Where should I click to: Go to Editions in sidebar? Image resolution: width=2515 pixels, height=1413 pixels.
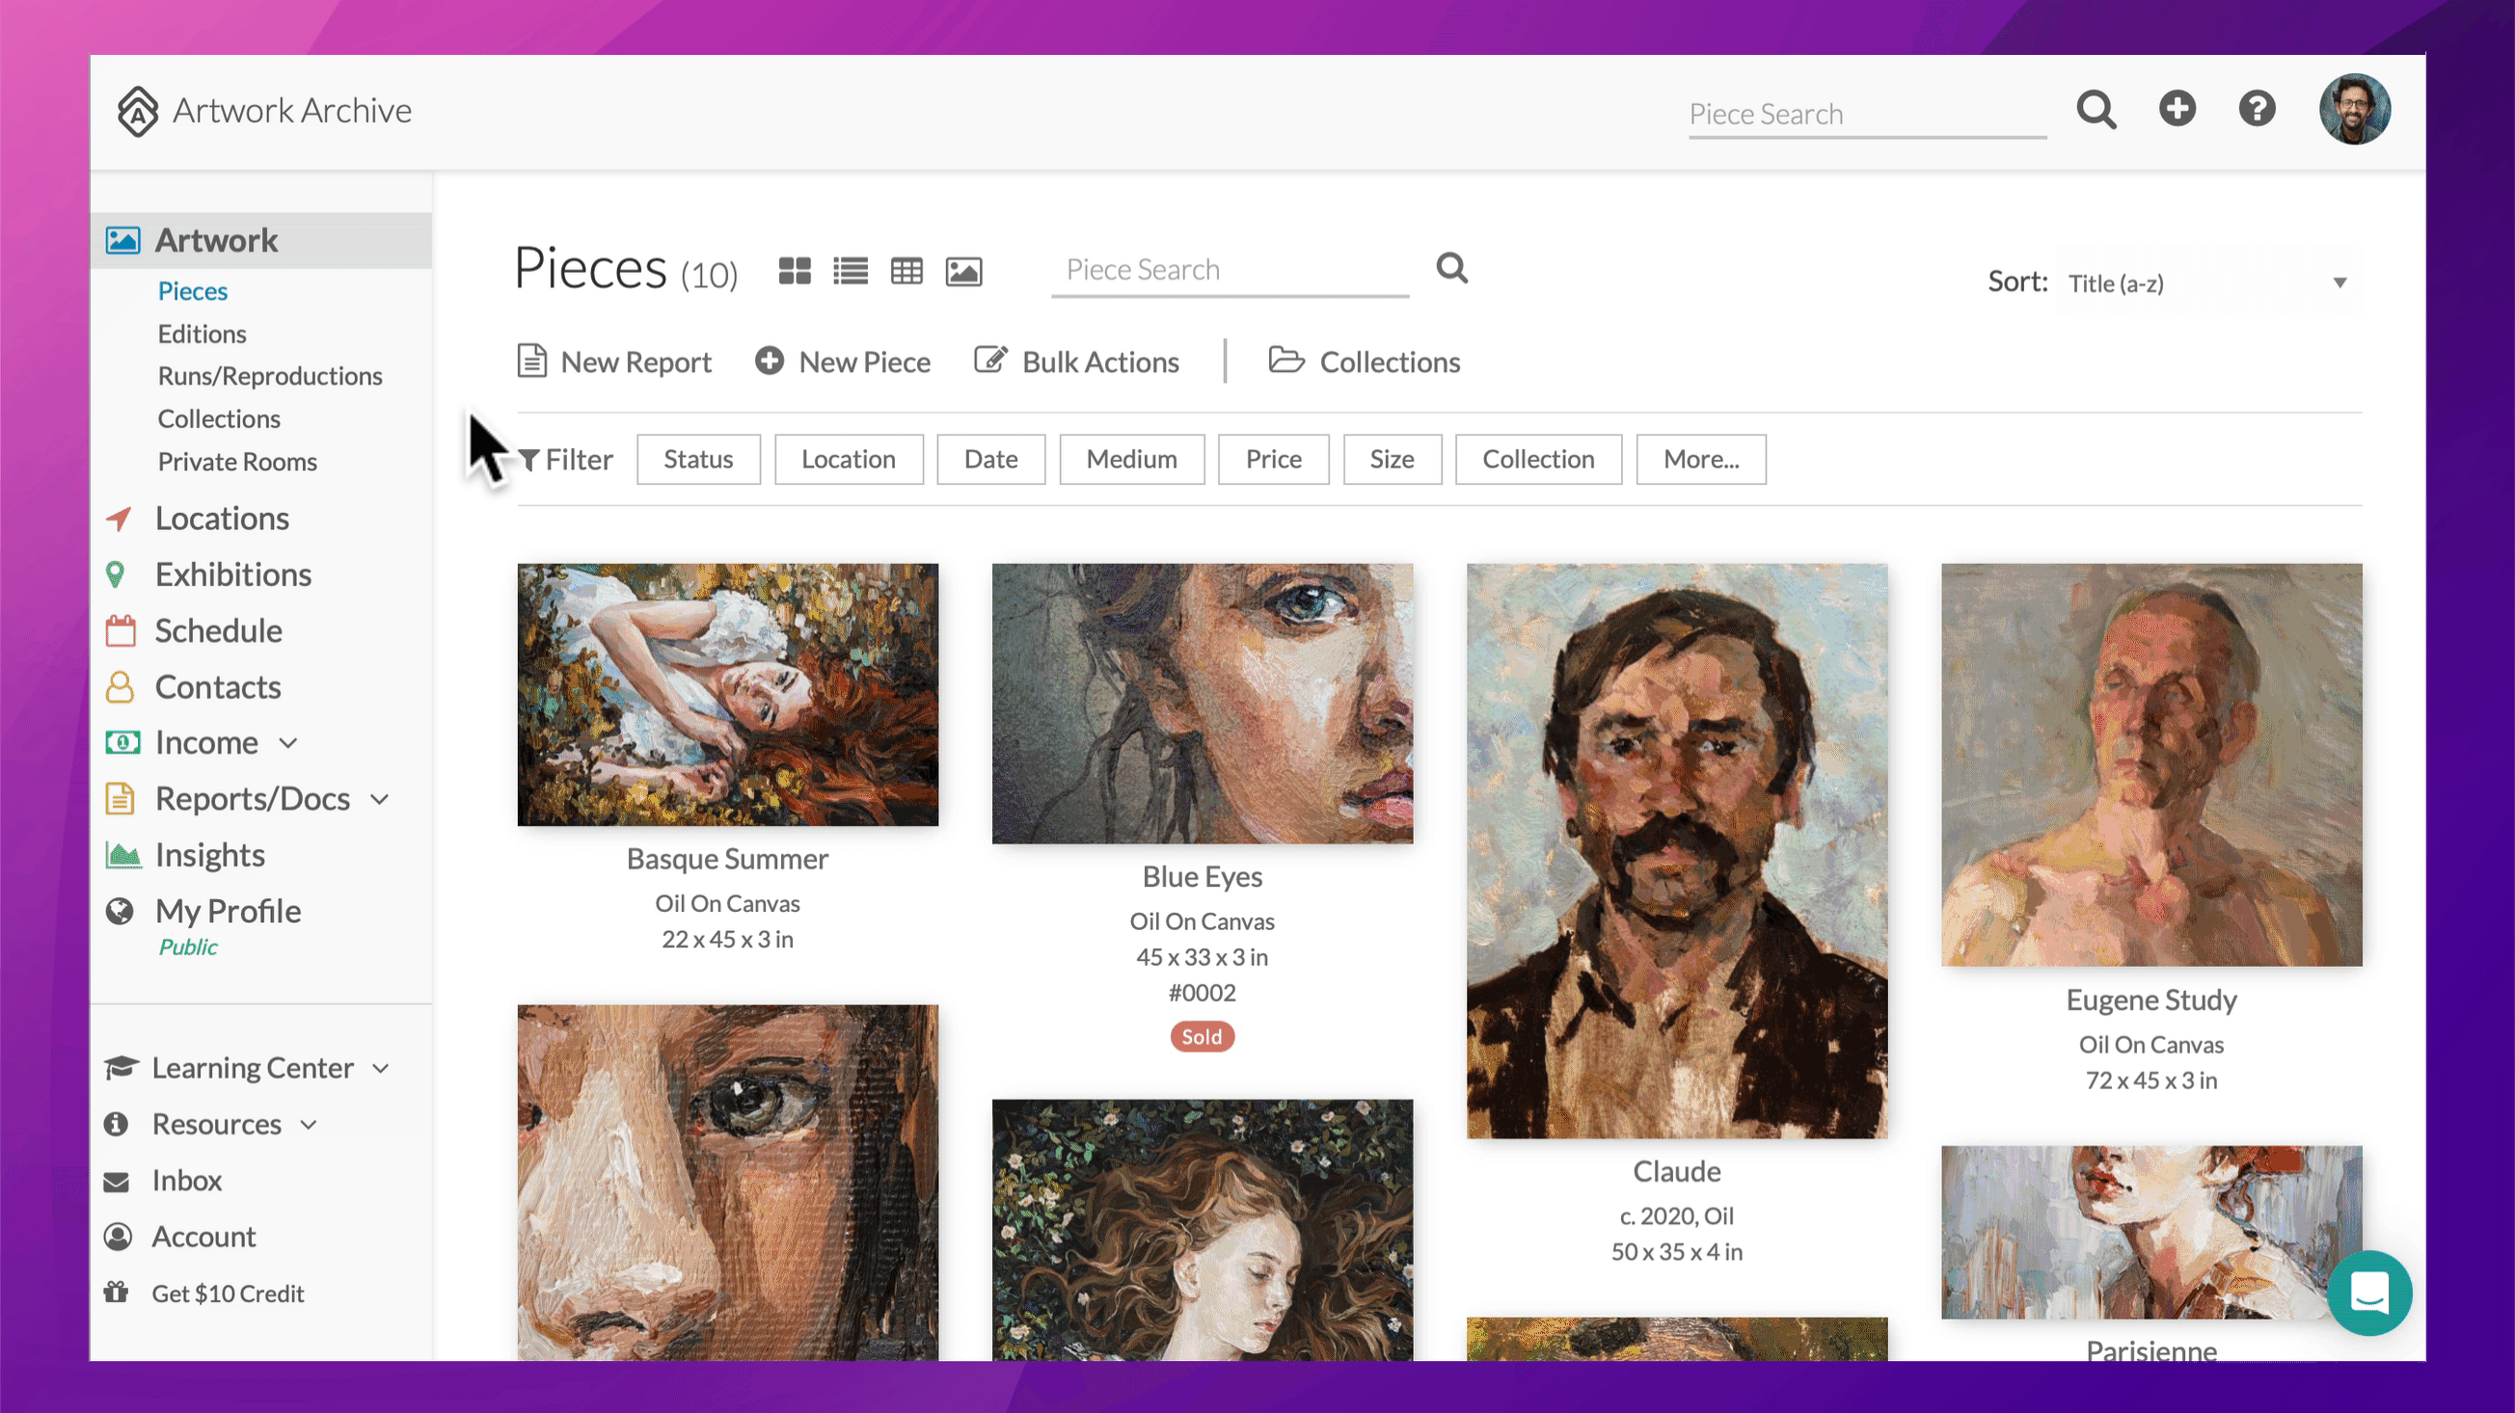coord(203,333)
